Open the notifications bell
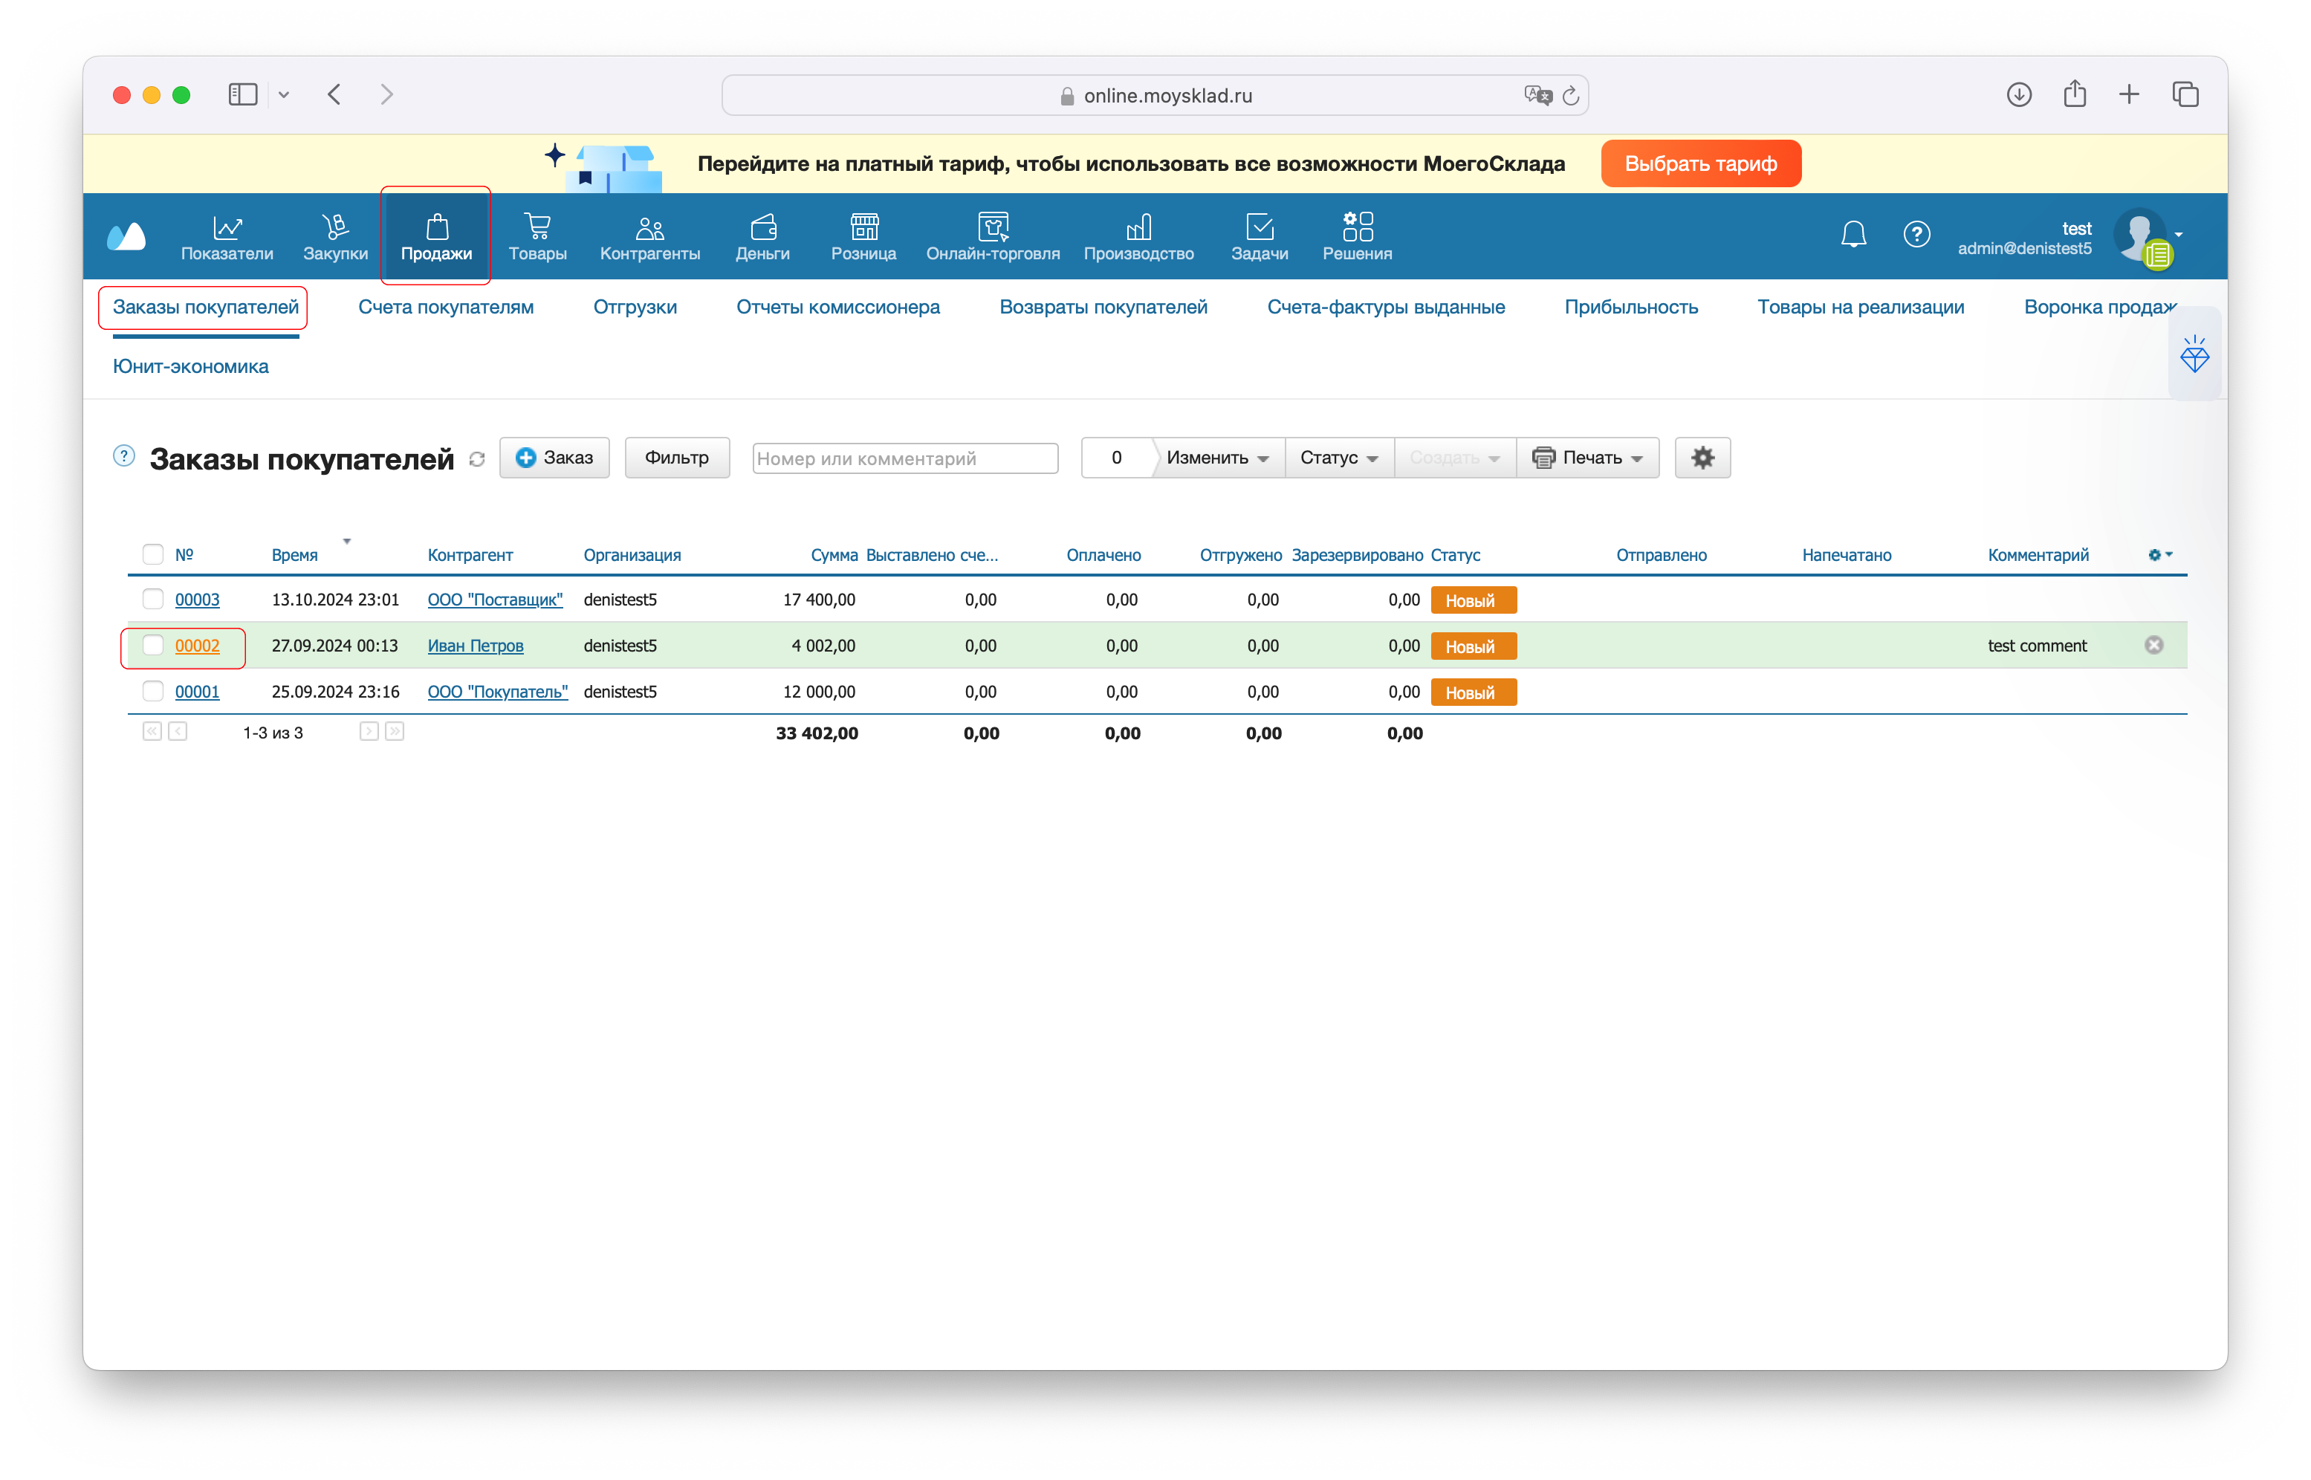 click(x=1853, y=233)
